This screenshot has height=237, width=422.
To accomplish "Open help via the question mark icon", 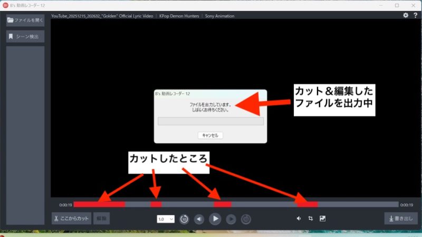I will (414, 16).
